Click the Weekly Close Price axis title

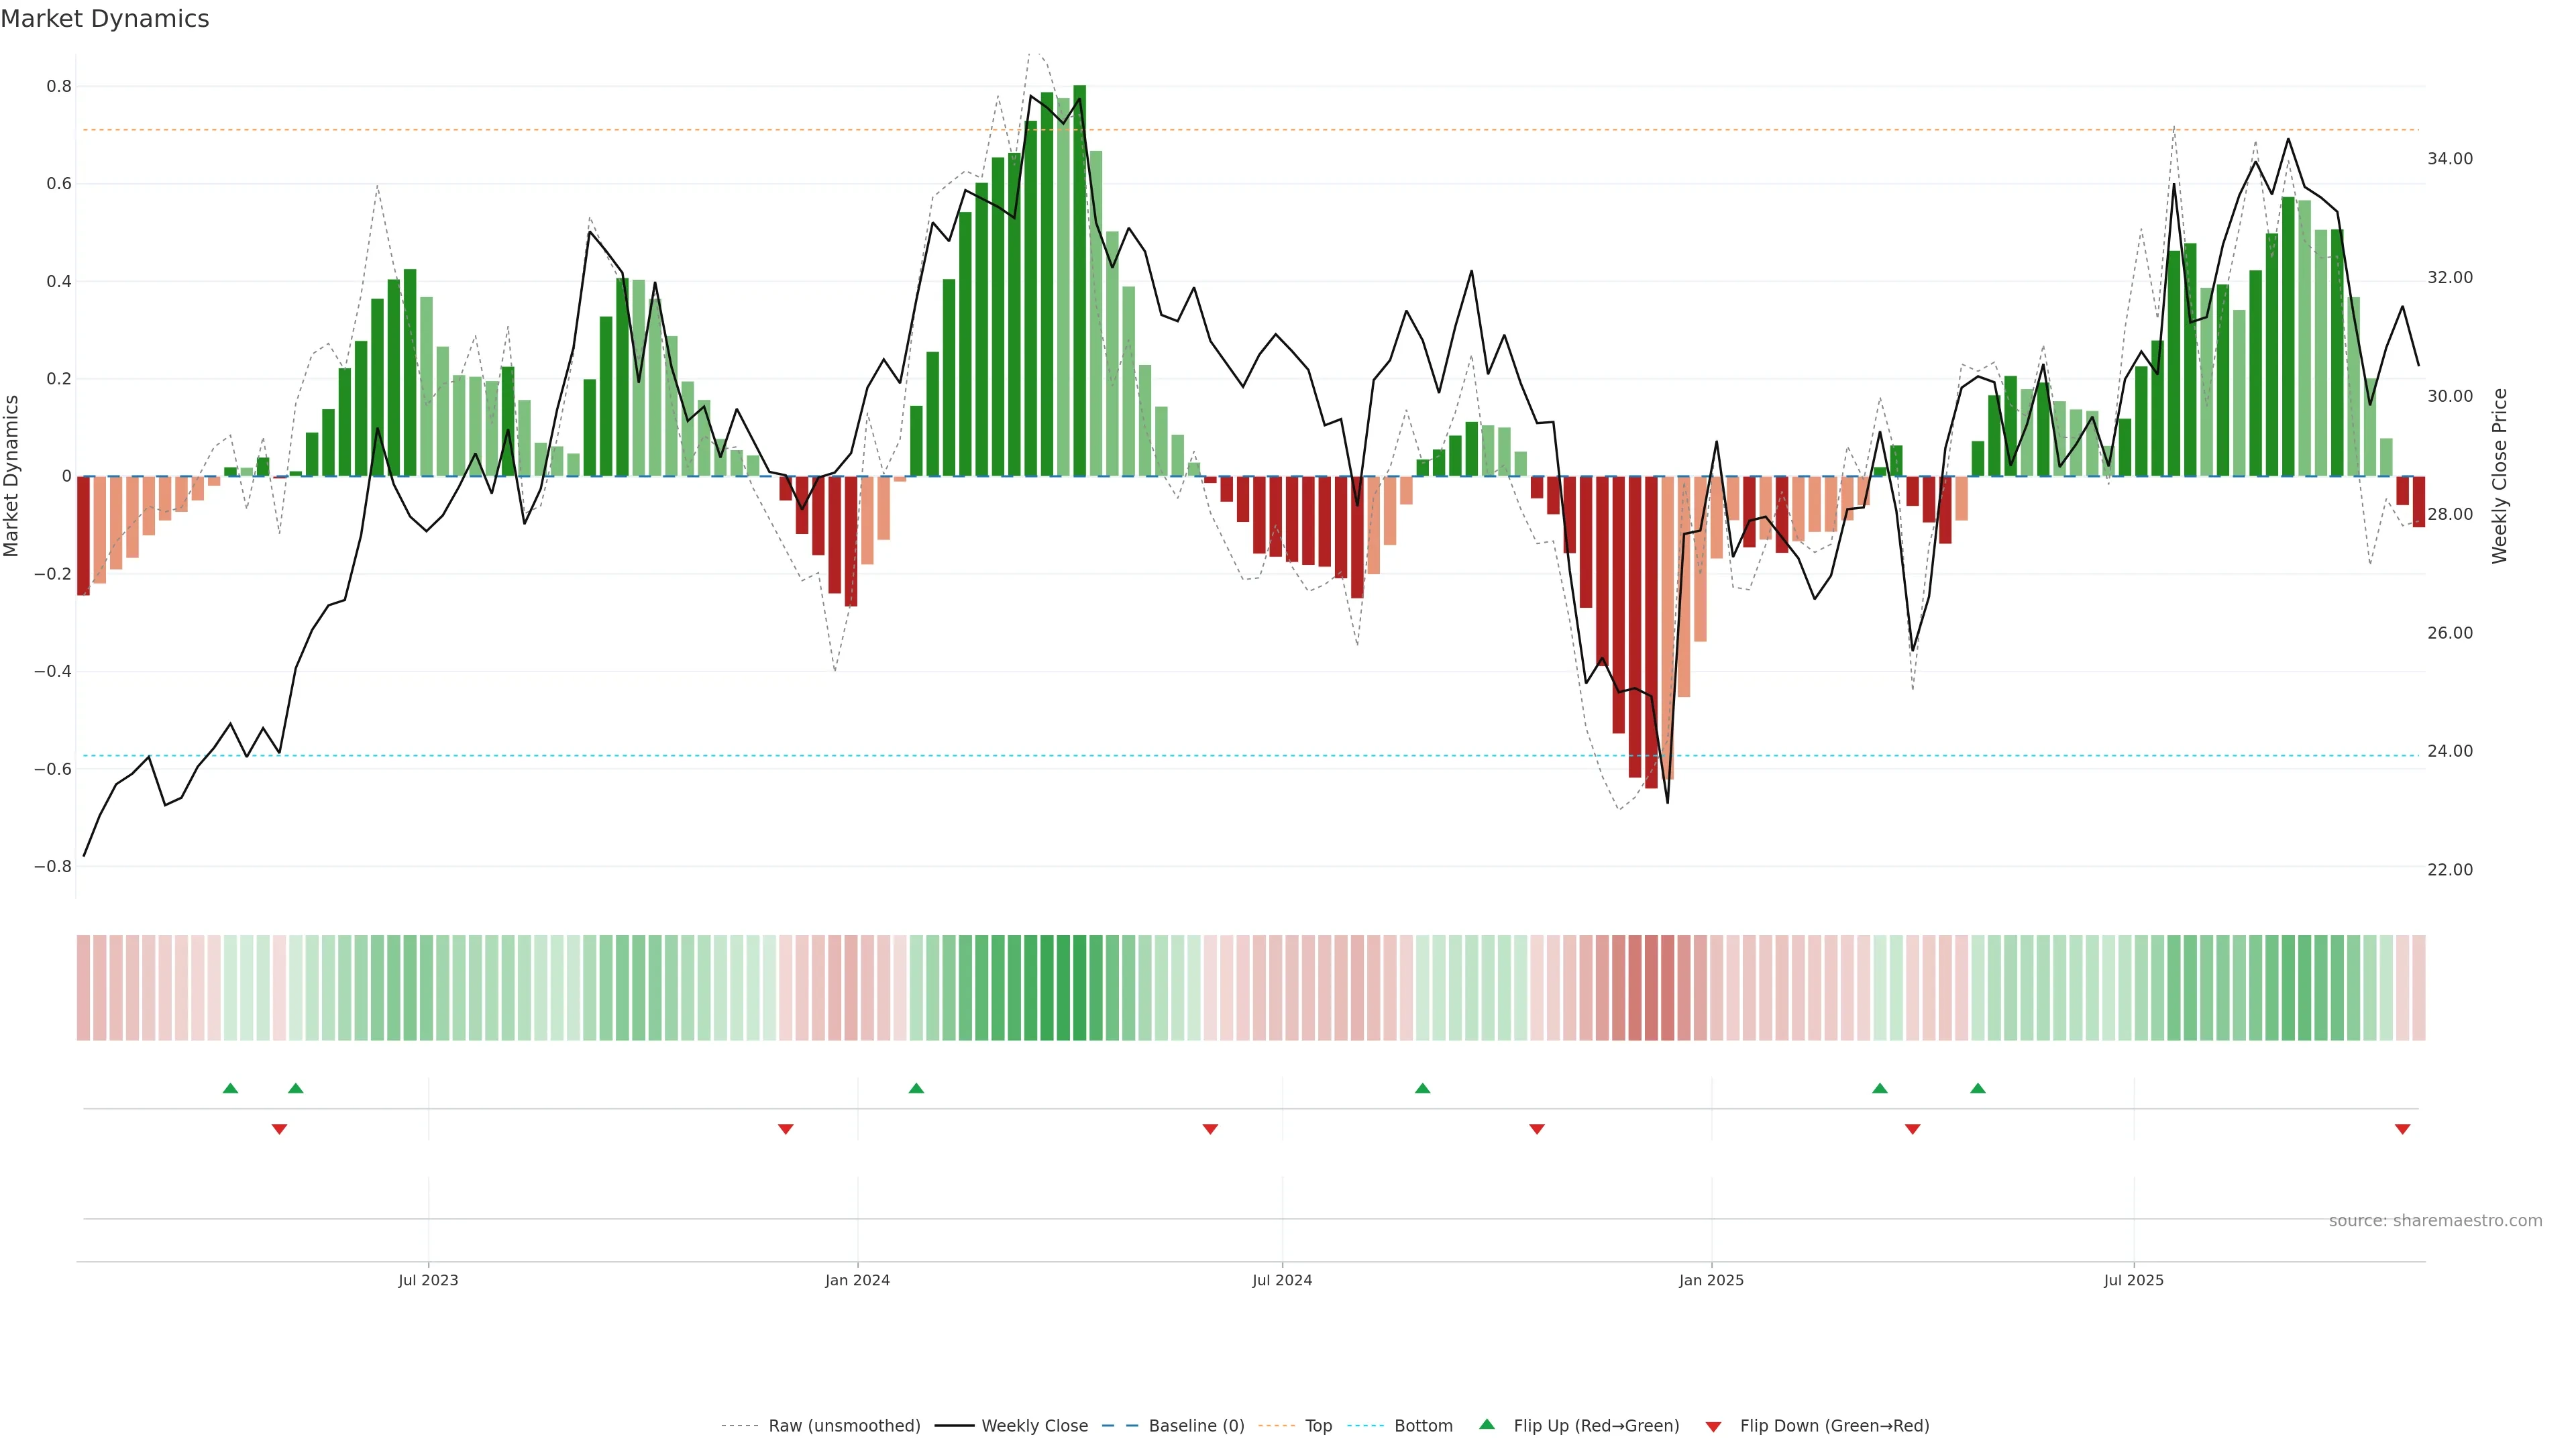click(2499, 476)
